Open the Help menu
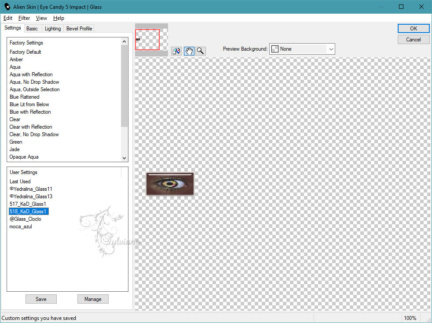 pos(59,18)
